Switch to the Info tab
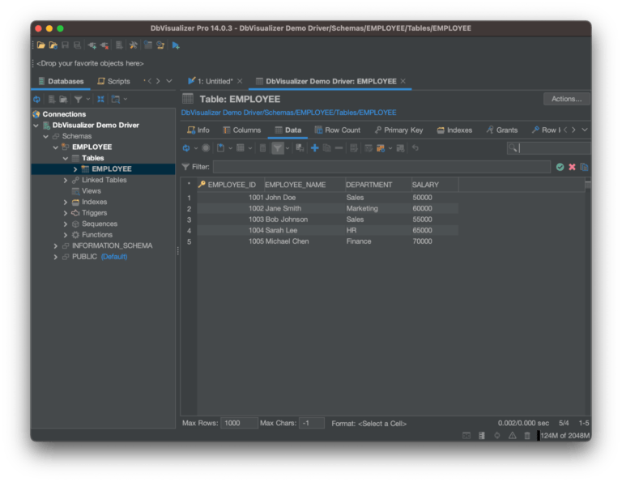 click(x=198, y=130)
